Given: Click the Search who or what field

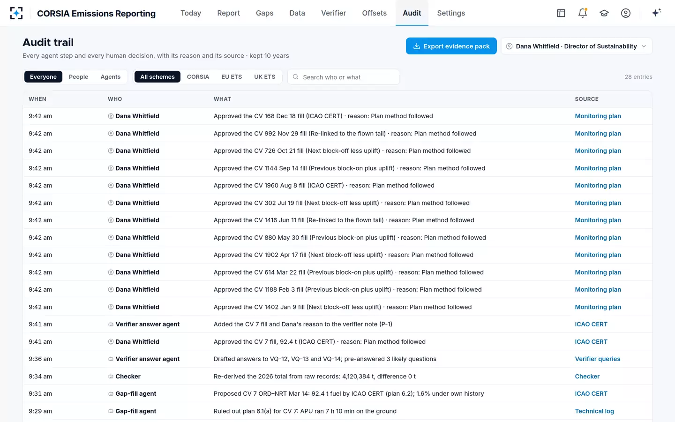Looking at the screenshot, I should point(344,77).
